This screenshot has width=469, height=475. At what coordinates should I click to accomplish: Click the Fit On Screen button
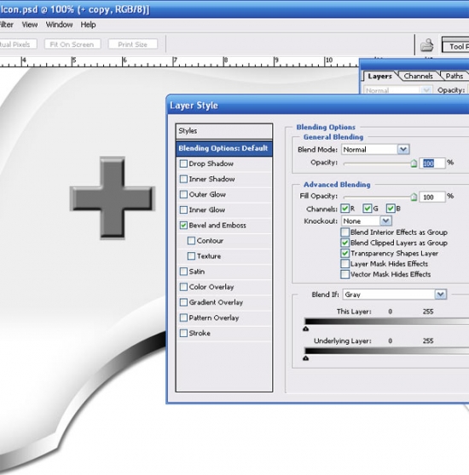click(72, 44)
